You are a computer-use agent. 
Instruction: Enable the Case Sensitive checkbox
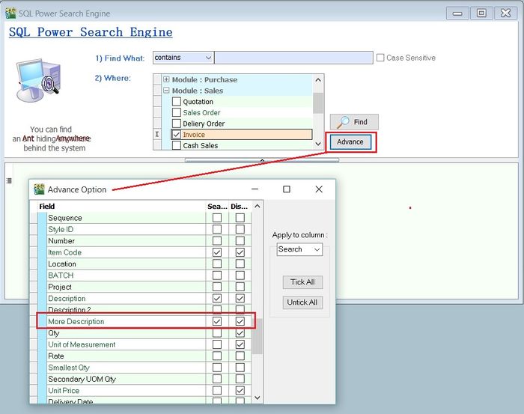coord(380,58)
